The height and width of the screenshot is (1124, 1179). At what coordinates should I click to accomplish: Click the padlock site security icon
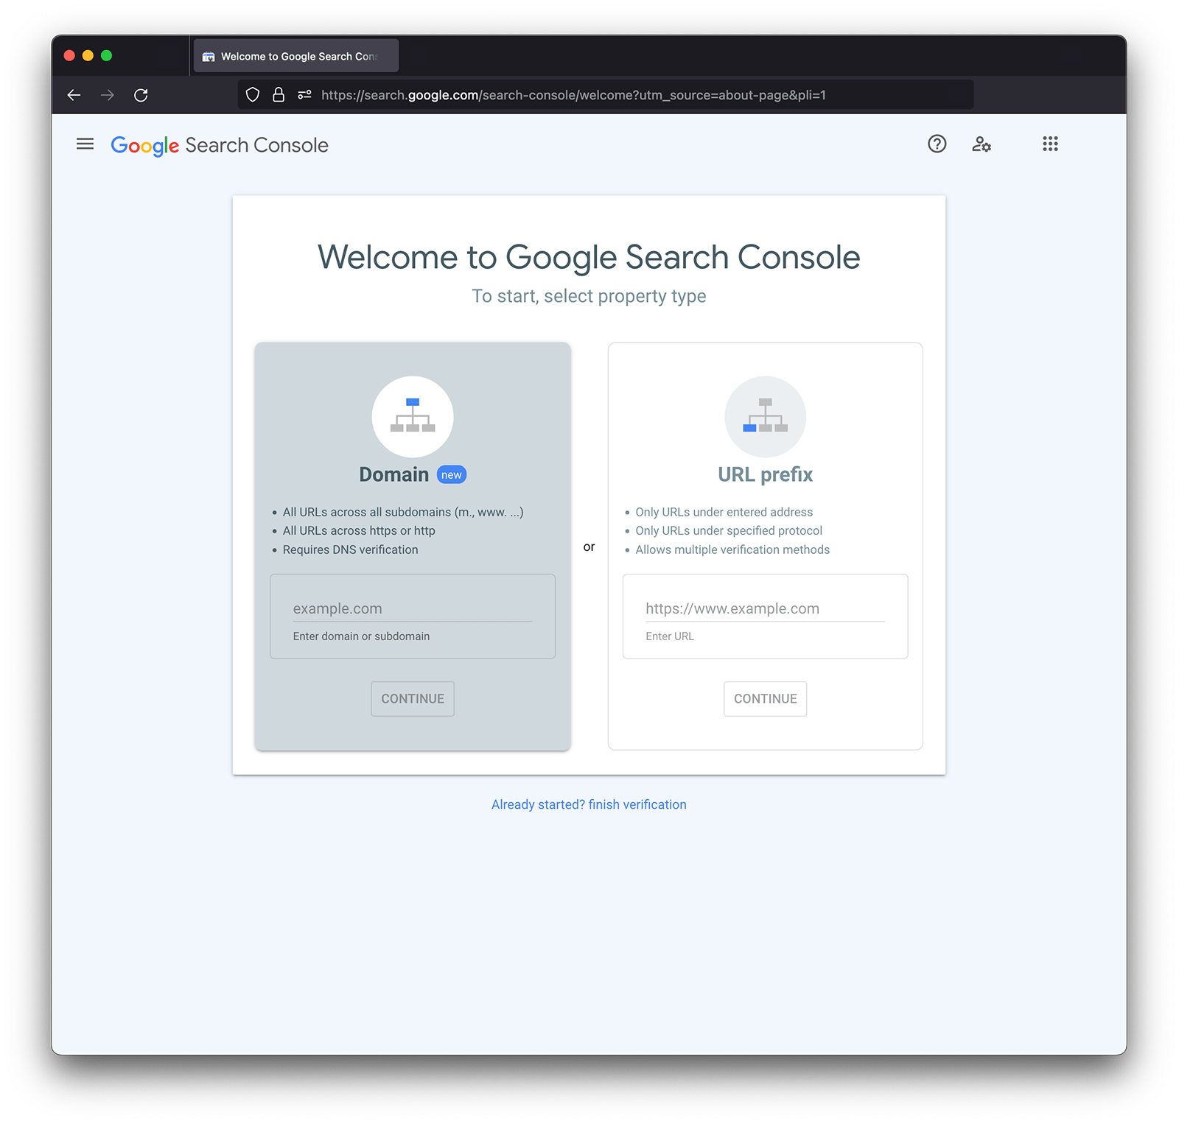(279, 95)
